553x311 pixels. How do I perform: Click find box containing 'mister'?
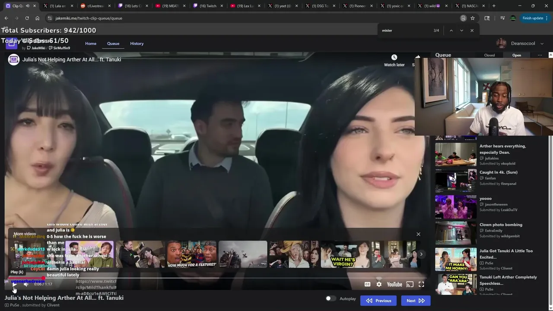(x=406, y=31)
